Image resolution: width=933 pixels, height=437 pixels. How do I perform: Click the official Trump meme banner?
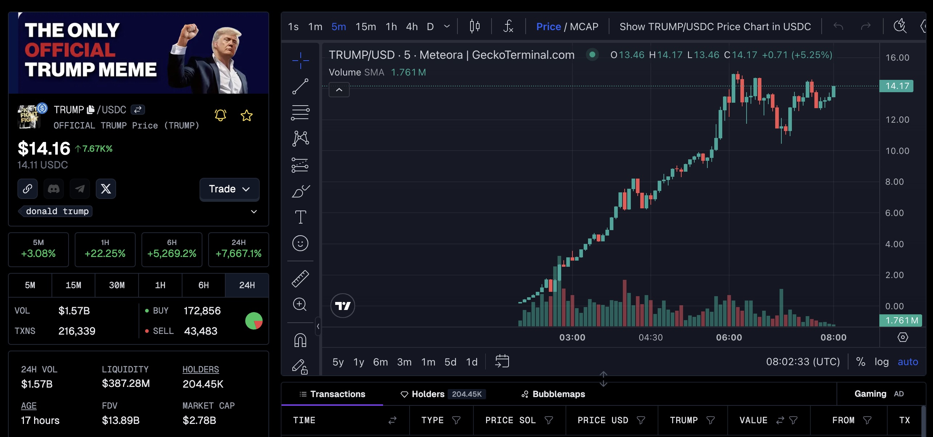[139, 53]
